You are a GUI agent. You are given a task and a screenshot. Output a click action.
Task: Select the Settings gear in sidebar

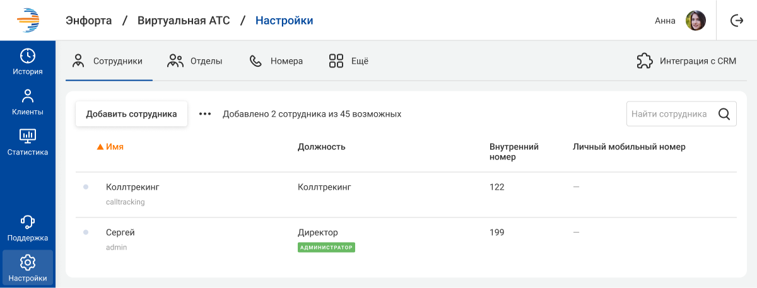tap(28, 262)
